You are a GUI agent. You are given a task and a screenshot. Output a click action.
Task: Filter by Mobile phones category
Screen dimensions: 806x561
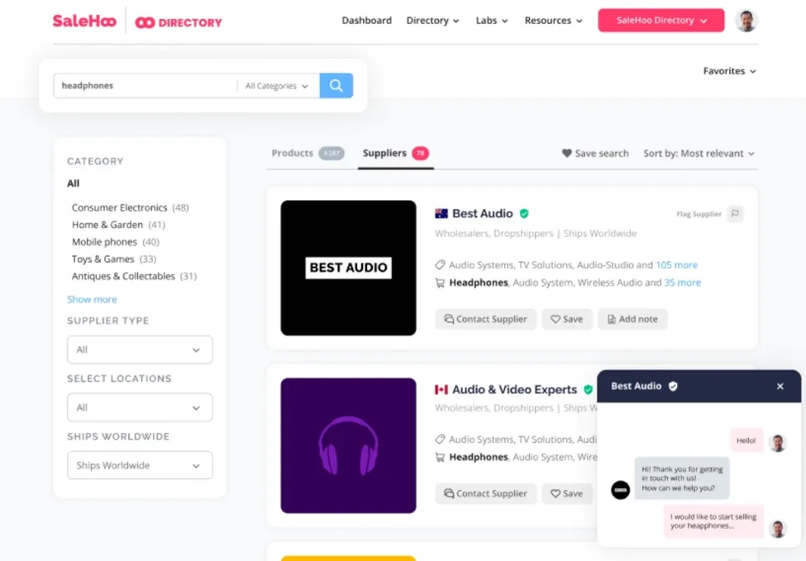(115, 242)
